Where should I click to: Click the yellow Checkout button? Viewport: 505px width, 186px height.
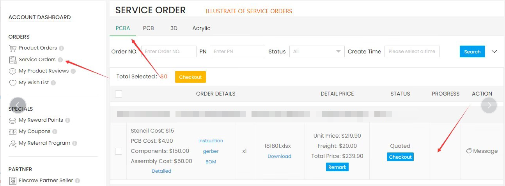[190, 77]
